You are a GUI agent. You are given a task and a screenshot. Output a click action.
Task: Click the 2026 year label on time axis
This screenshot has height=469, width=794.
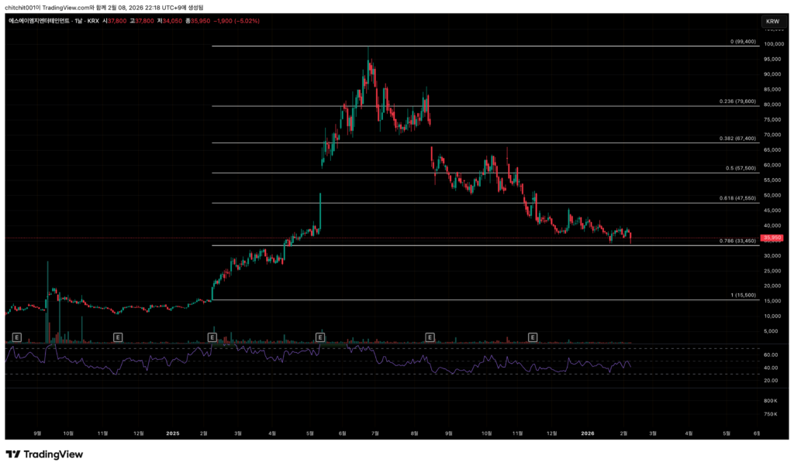588,434
